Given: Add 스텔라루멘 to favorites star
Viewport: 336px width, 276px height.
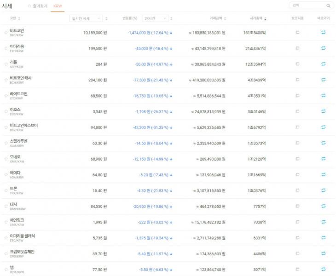Looking at the screenshot, I should (x=6, y=143).
